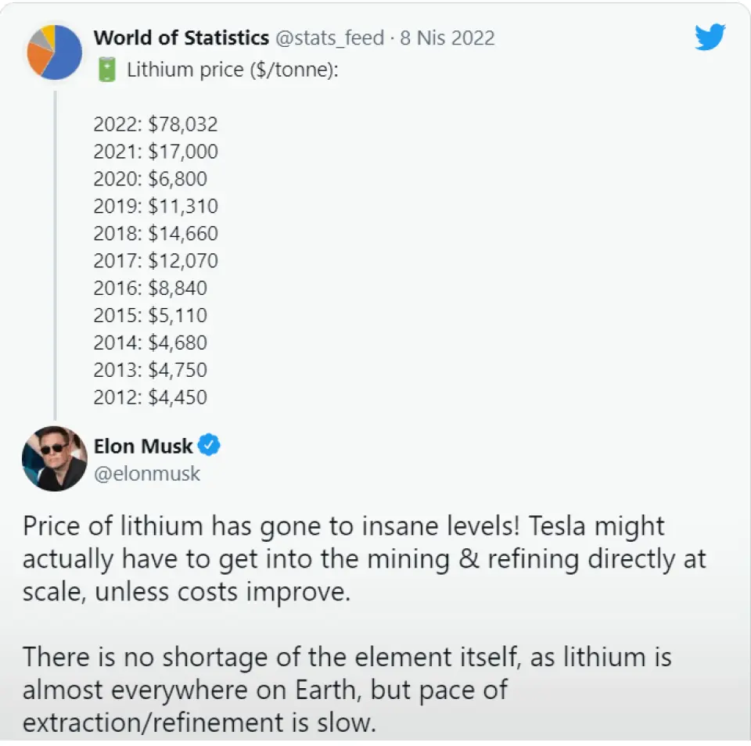Open the World of Statistics profile name

[x=181, y=38]
